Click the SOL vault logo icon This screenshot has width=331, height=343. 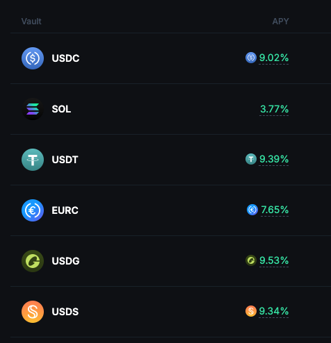click(x=33, y=109)
